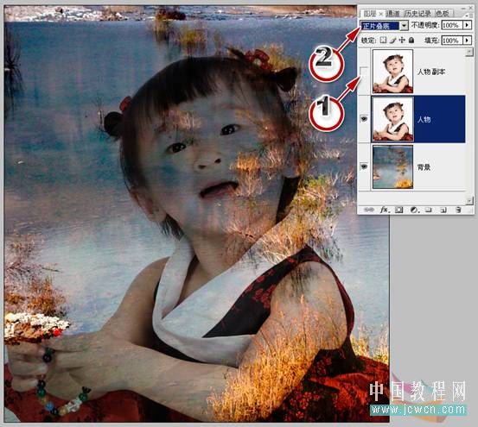Add a layer mask
Image resolution: width=478 pixels, height=427 pixels.
398,210
